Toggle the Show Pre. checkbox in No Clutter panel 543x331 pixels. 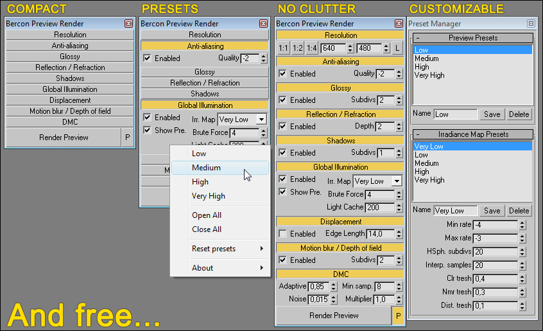point(282,192)
